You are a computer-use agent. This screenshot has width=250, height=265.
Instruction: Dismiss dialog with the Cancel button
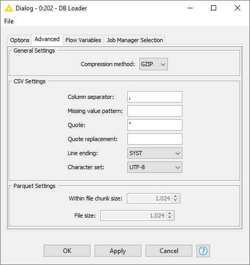(169, 251)
